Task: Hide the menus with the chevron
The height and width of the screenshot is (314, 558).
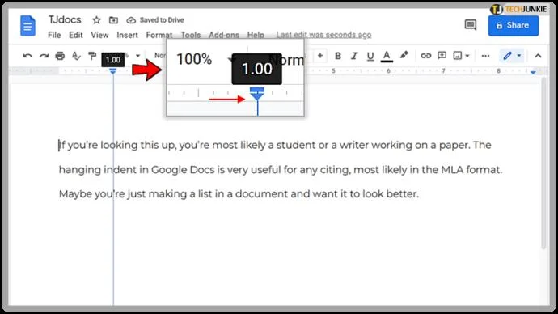Action: (538, 56)
